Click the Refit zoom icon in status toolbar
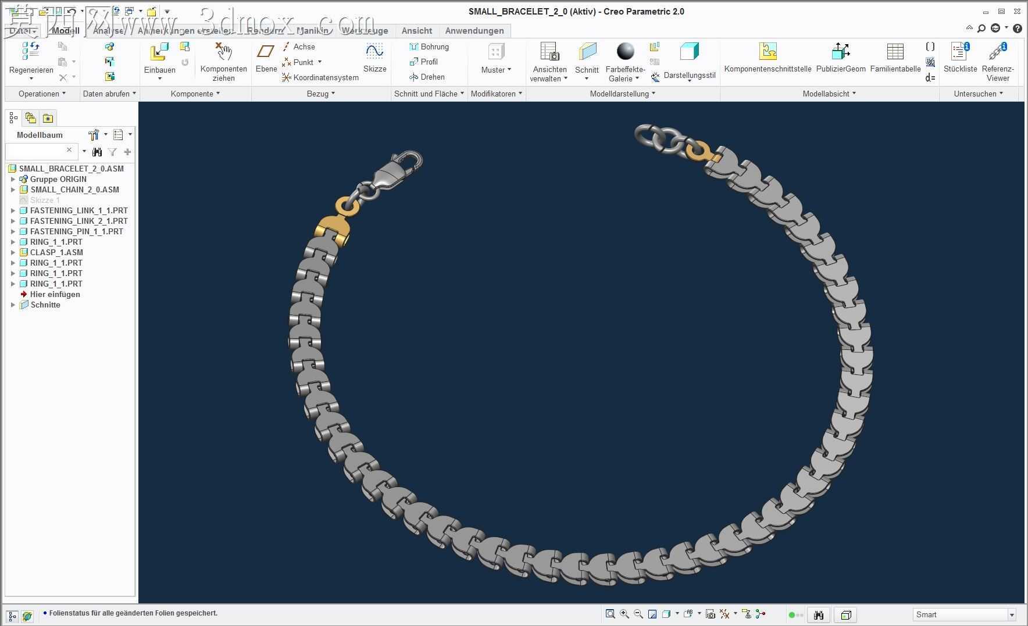1028x626 pixels. click(610, 614)
